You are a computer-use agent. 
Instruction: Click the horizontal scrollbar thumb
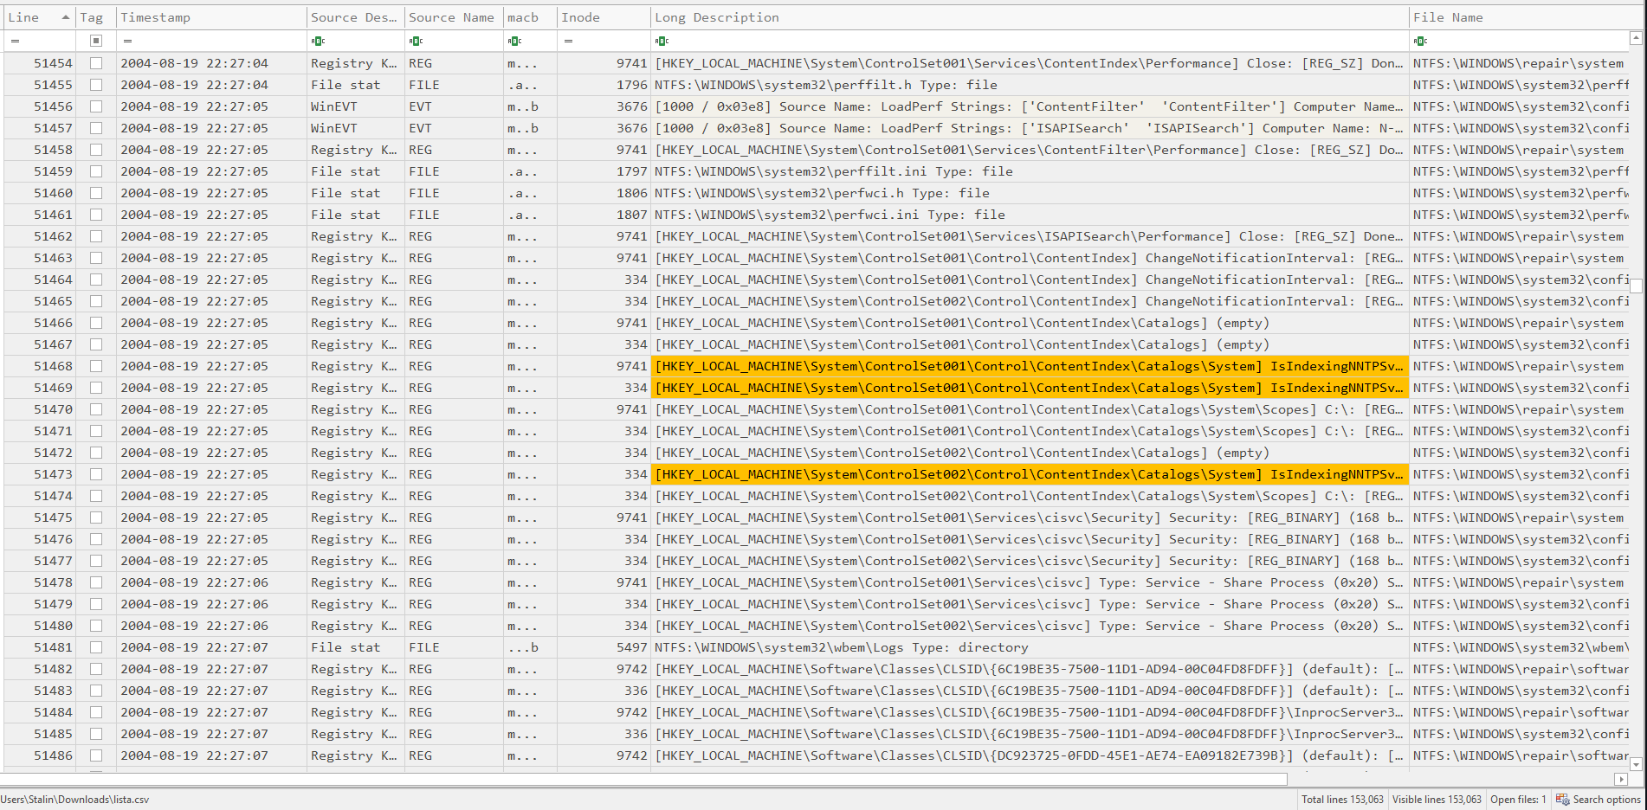[645, 779]
